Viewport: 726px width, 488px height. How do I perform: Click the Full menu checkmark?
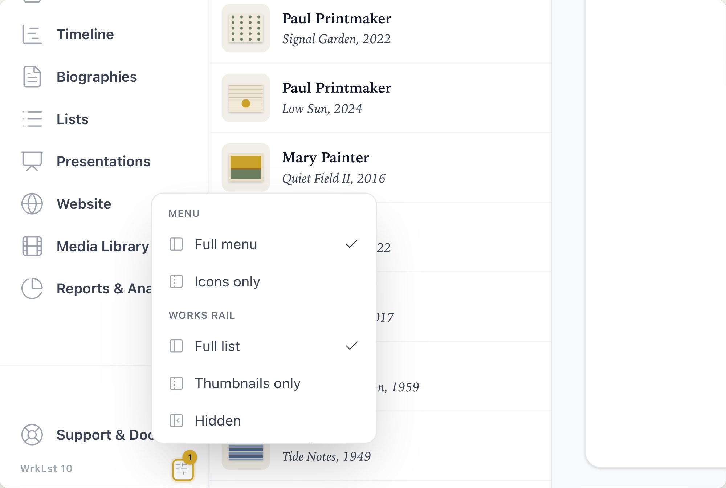coord(352,244)
